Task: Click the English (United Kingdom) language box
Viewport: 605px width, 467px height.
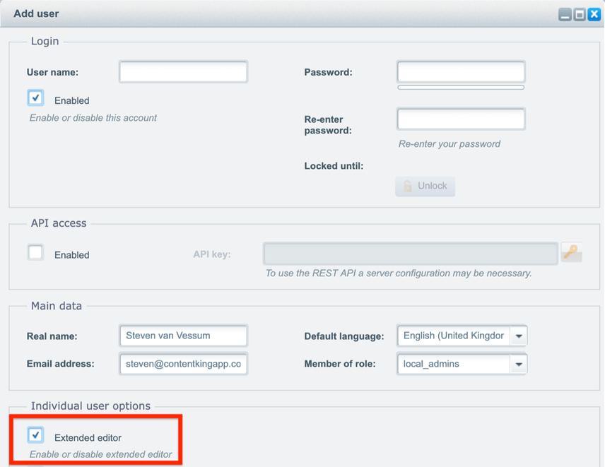Action: point(454,336)
